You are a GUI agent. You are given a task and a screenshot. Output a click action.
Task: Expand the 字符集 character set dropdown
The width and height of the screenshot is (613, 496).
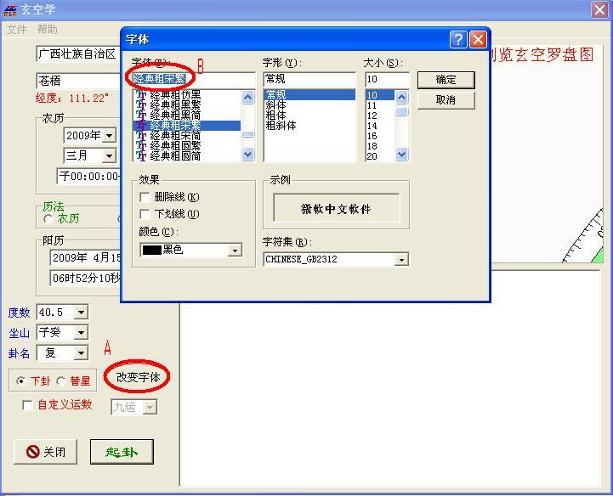(401, 260)
